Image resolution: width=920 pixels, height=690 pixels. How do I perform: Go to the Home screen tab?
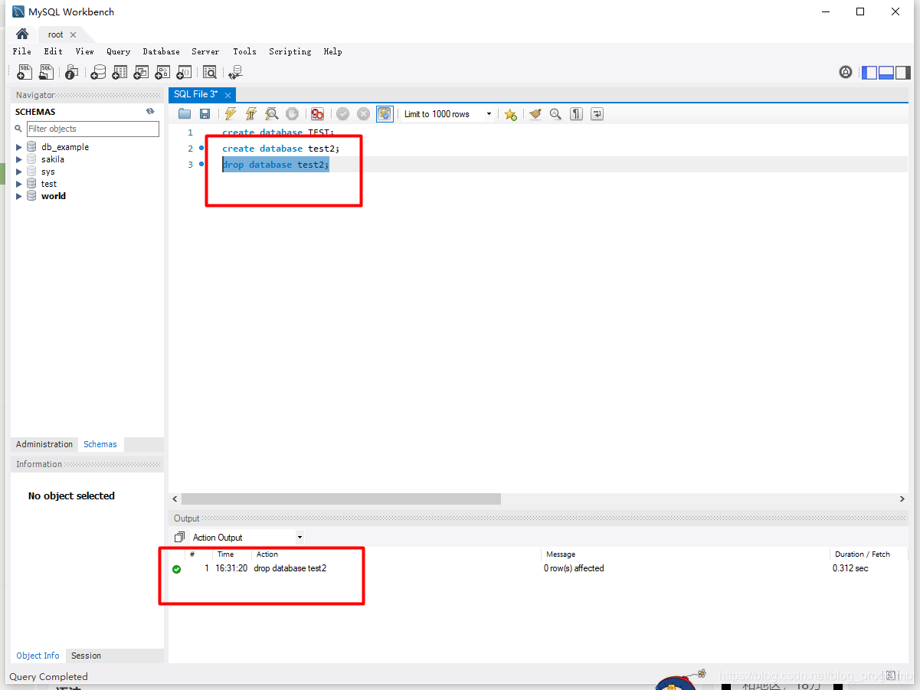click(22, 34)
